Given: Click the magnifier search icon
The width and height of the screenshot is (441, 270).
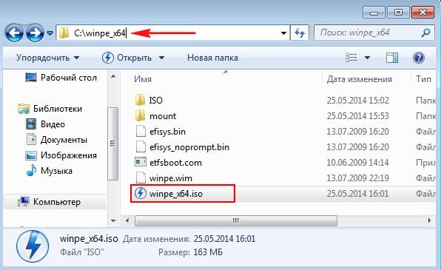Looking at the screenshot, I should pyautogui.click(x=425, y=33).
